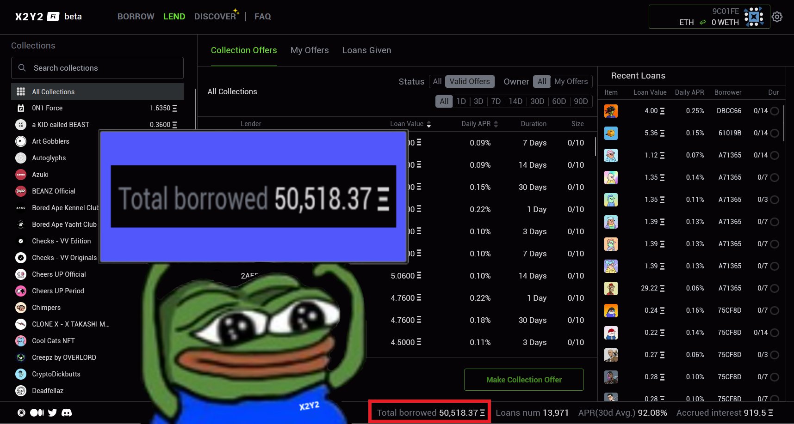Viewport: 794px width, 424px height.
Task: Open the DISCOVER page
Action: click(216, 16)
